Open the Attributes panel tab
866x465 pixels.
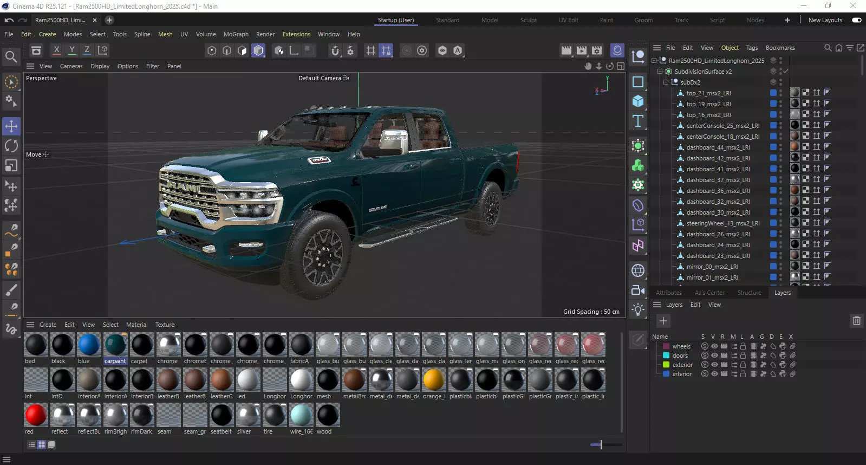[x=668, y=293]
